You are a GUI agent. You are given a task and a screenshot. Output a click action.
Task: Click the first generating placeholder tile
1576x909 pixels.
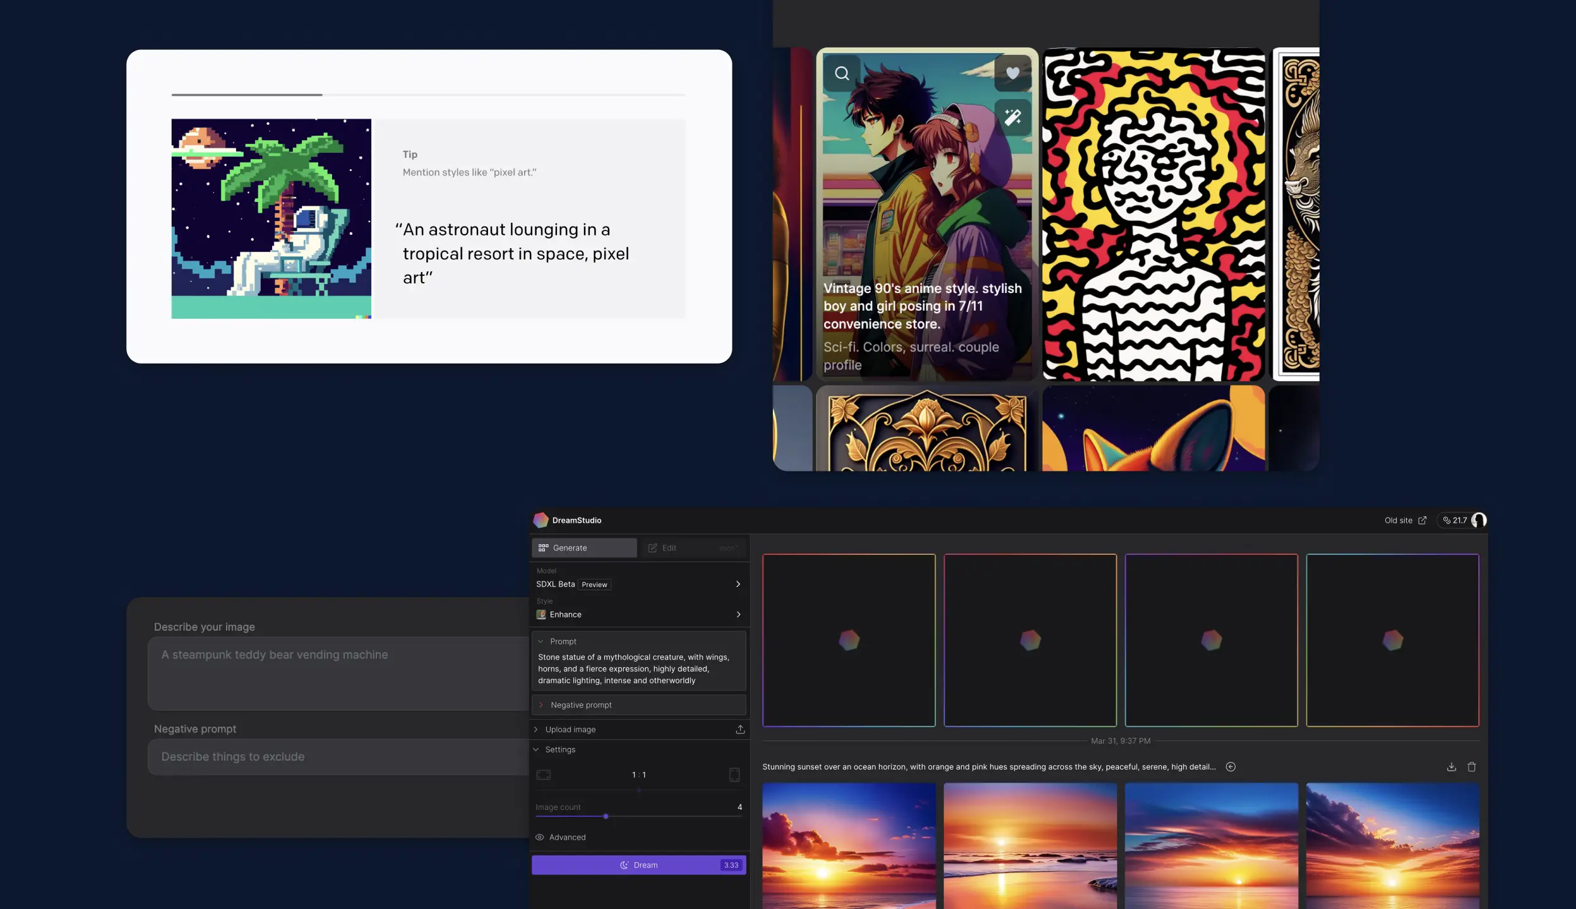(849, 640)
